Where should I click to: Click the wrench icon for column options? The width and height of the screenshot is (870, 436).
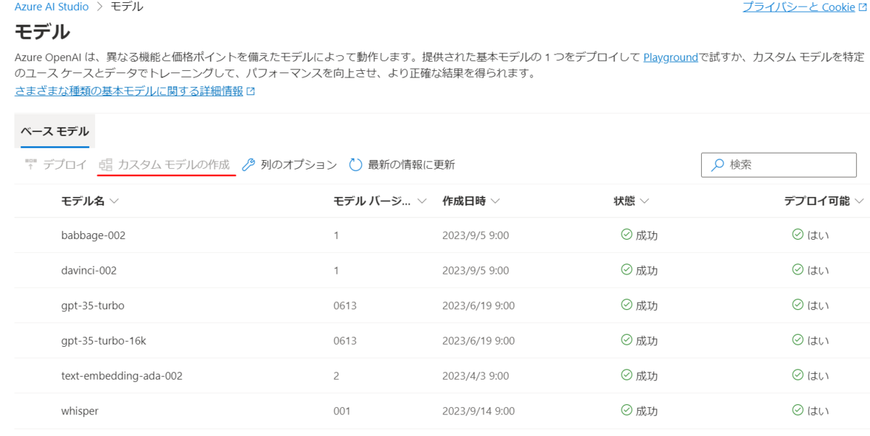click(x=249, y=164)
